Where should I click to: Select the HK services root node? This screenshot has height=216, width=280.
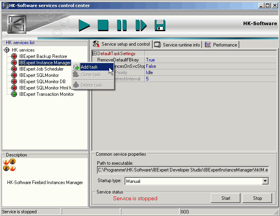click(x=23, y=50)
